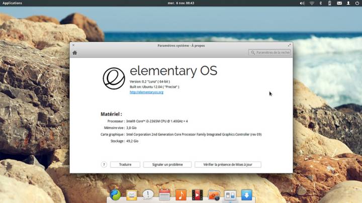
Task: Click the elementary OS title text
Action: tap(173, 71)
